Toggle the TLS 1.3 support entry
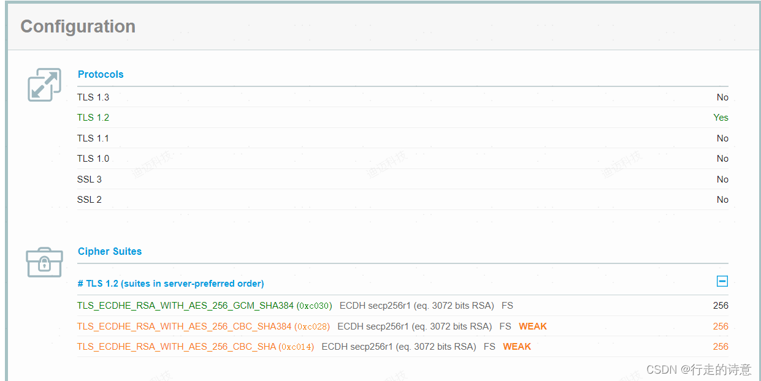This screenshot has width=761, height=381. click(x=93, y=97)
